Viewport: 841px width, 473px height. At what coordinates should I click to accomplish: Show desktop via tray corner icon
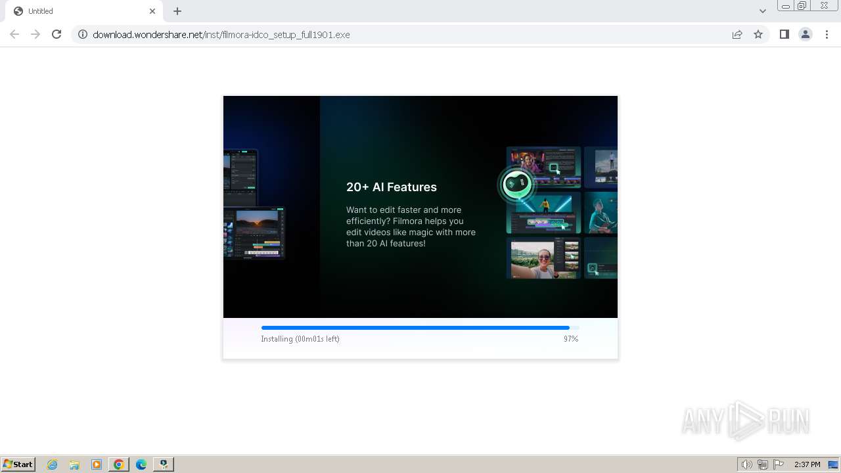click(833, 464)
